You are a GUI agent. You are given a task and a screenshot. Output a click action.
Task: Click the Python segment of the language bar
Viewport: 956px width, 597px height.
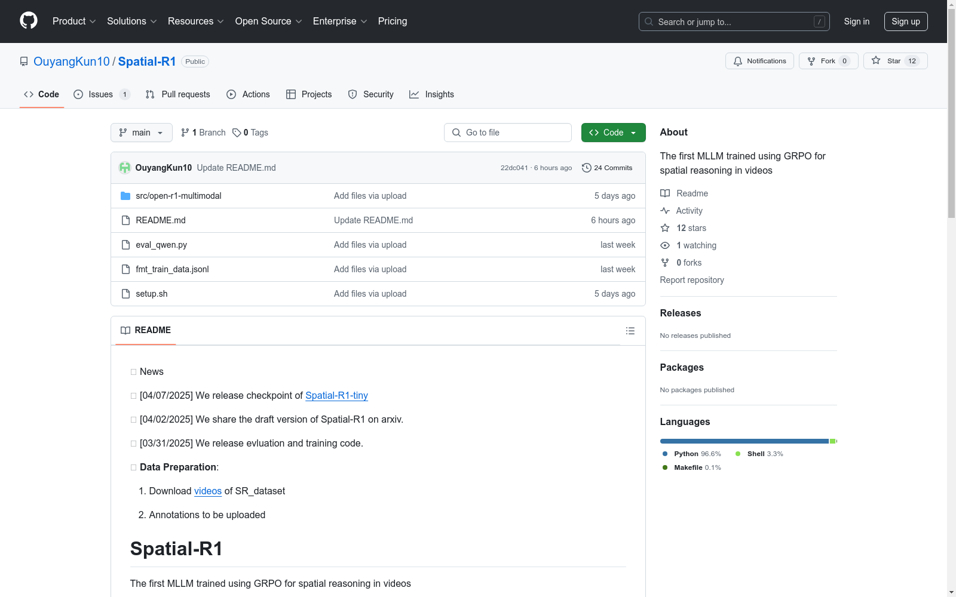(744, 441)
